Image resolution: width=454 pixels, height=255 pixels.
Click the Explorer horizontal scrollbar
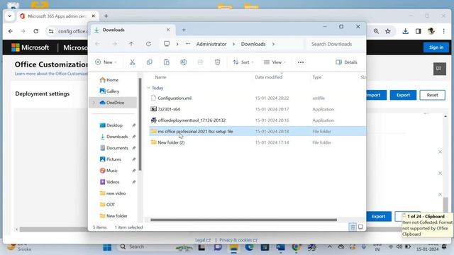[243, 220]
